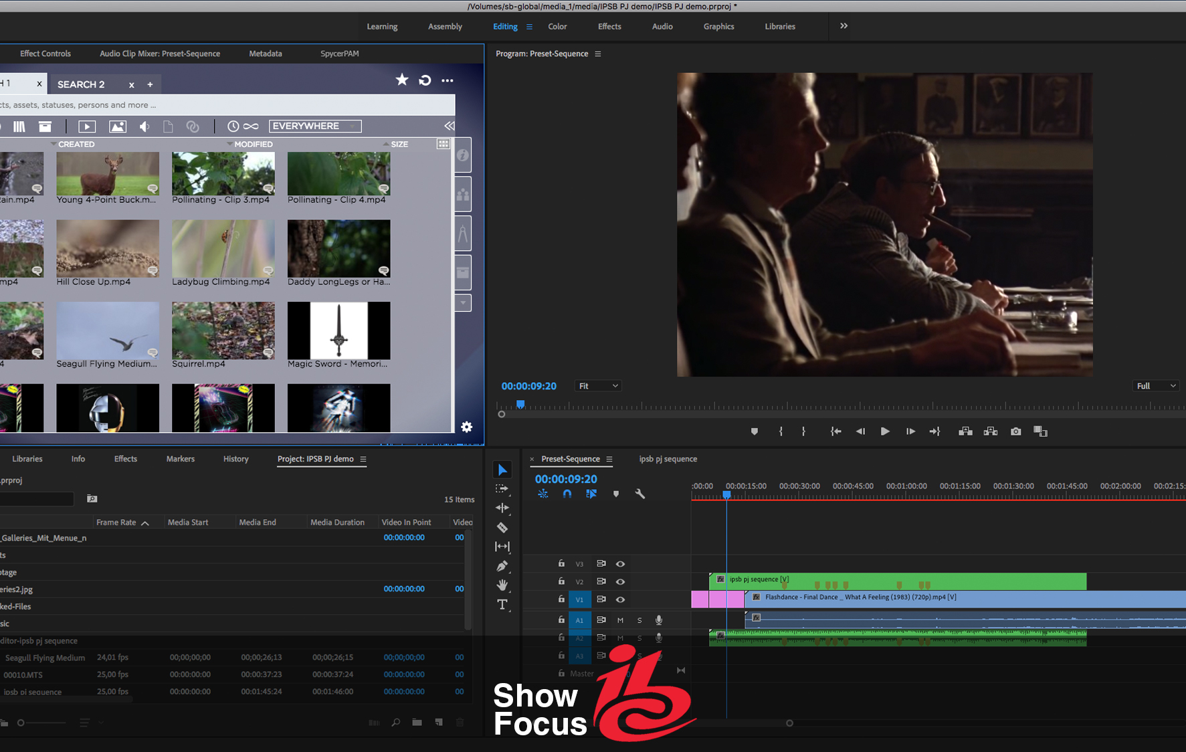Go to In point
Viewport: 1186px width, 752px height.
[x=835, y=432]
